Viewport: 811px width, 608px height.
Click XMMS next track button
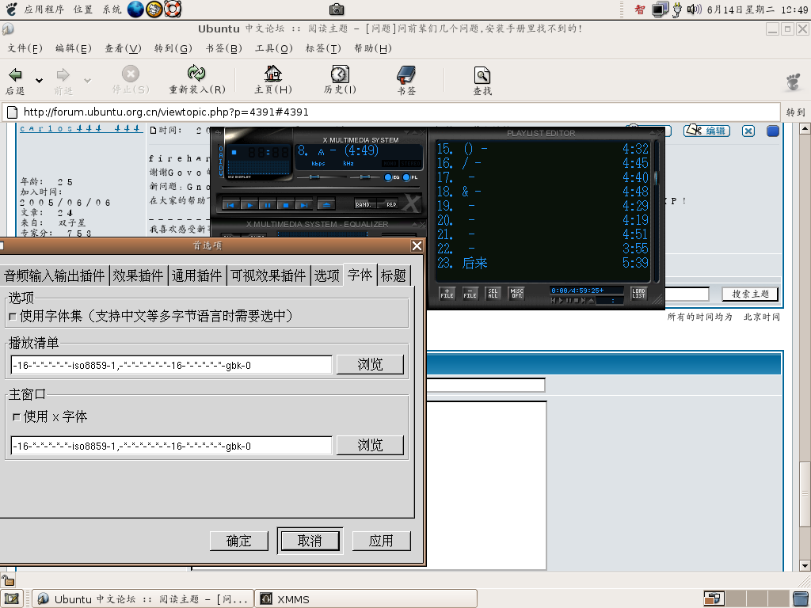(x=303, y=205)
